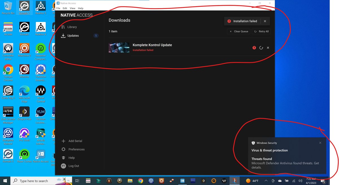This screenshot has width=339, height=185.
Task: Select the Kontakt 5 desktop icon
Action: pos(8,156)
